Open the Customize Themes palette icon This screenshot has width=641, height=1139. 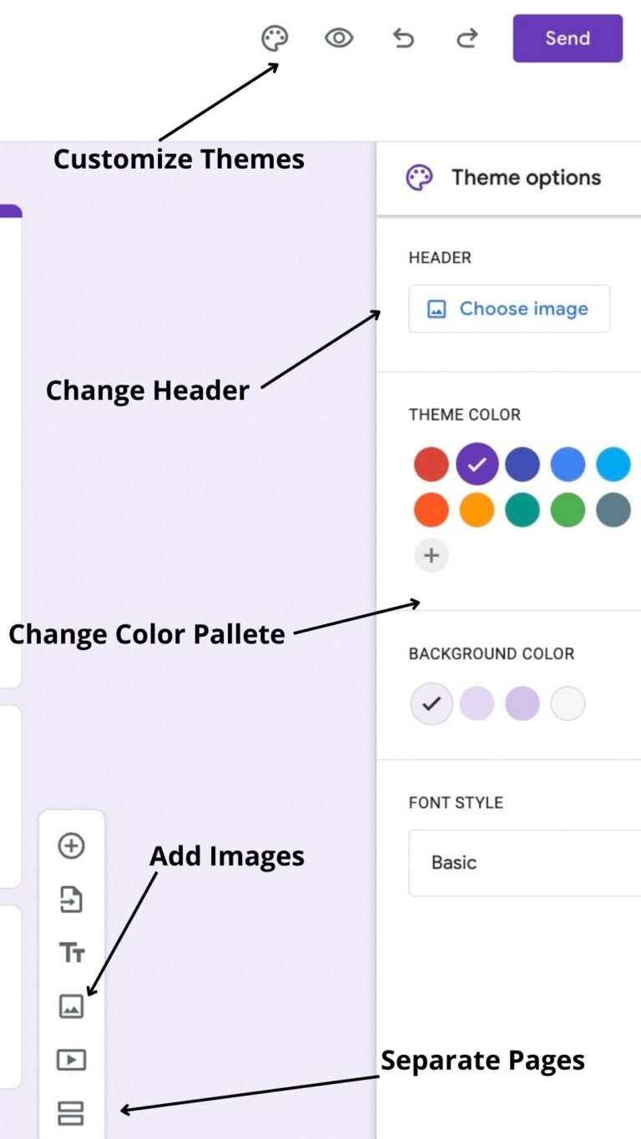pyautogui.click(x=274, y=38)
